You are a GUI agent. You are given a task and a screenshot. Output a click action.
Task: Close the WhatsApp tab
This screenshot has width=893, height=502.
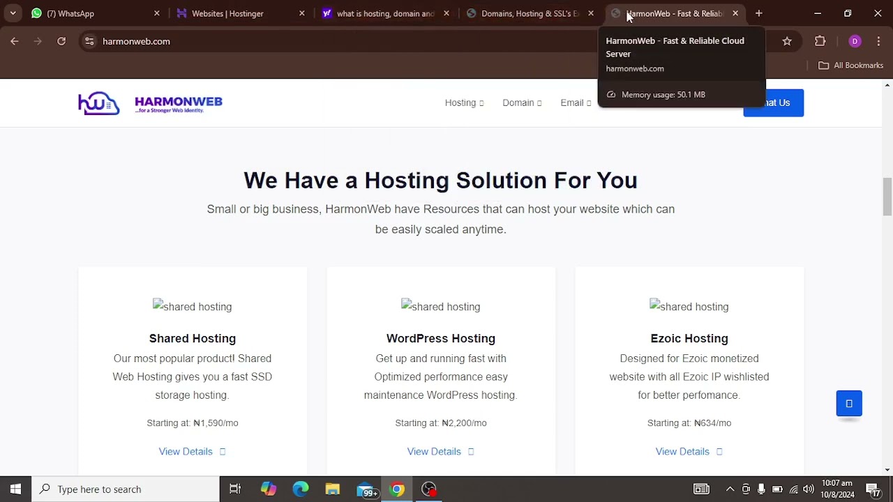(x=156, y=13)
